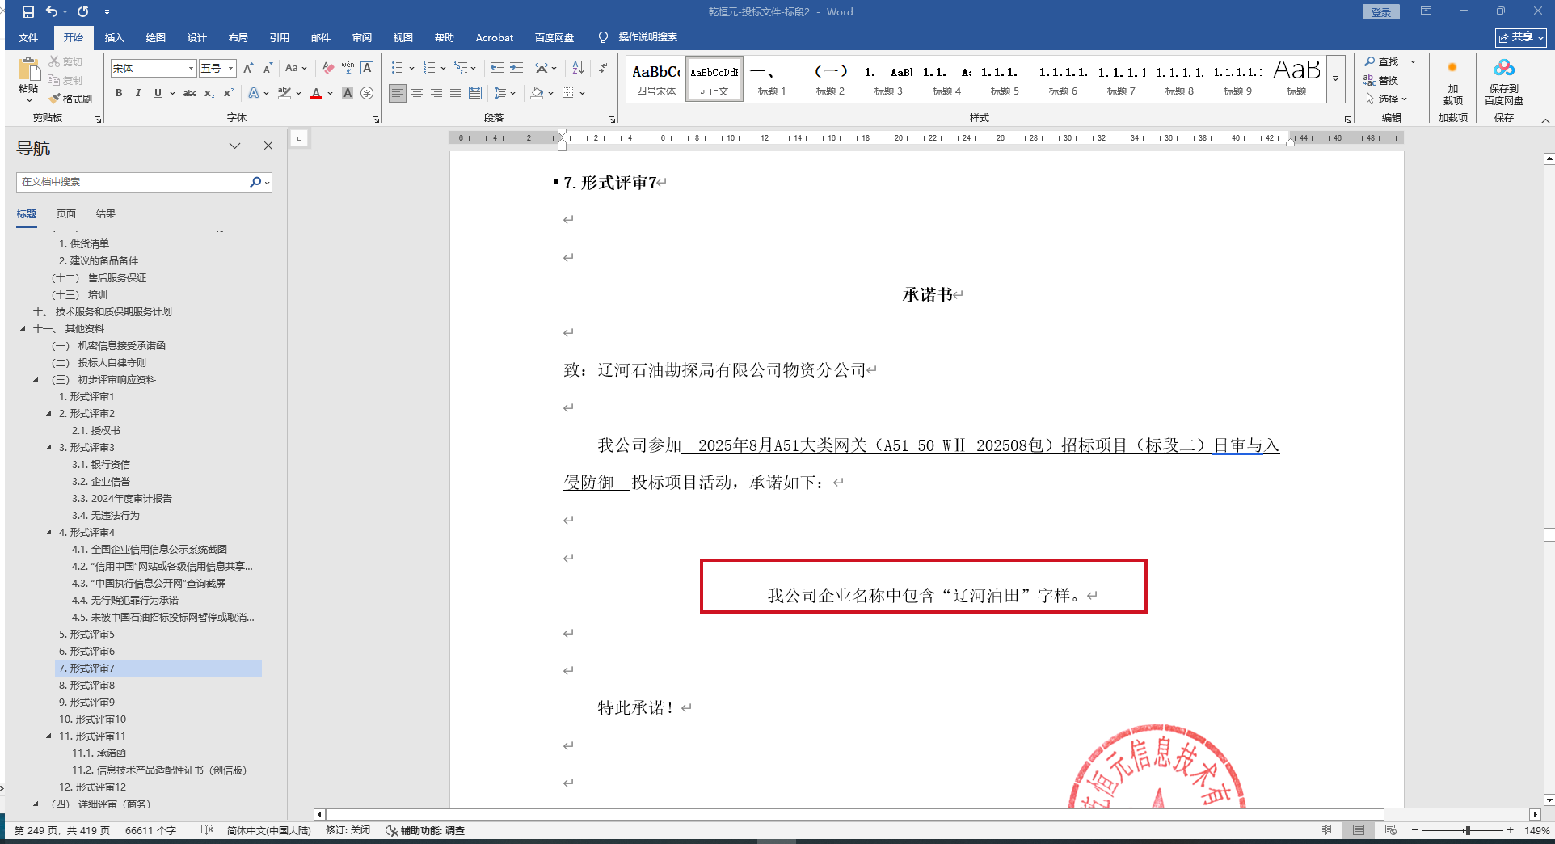Apply the text highlight color
This screenshot has width=1555, height=844.
[x=284, y=93]
